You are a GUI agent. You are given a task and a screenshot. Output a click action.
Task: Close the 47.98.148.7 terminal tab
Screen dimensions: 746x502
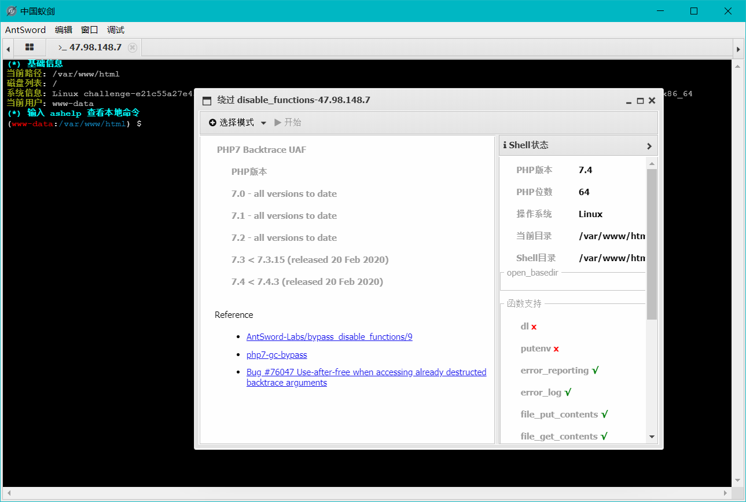point(133,47)
